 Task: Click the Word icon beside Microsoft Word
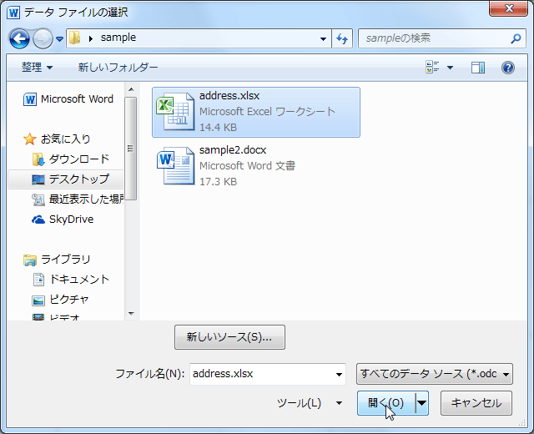pyautogui.click(x=30, y=99)
